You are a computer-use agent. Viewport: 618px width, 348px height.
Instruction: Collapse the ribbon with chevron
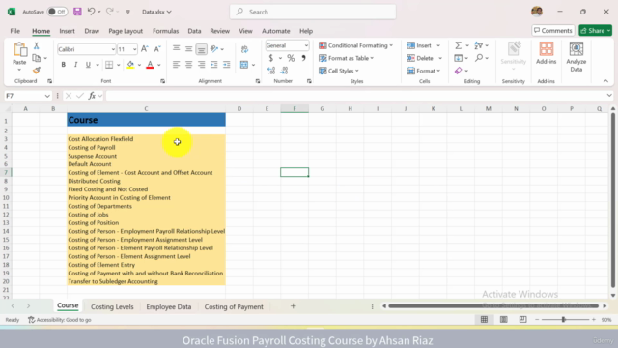[605, 81]
